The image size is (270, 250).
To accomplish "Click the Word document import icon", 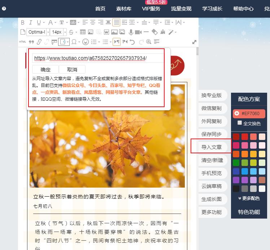I will pos(106,32).
